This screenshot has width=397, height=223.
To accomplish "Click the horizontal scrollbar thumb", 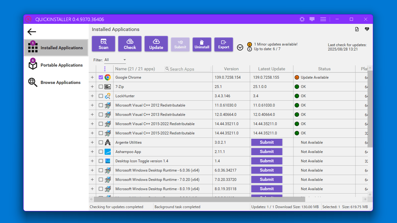I will [x=199, y=199].
